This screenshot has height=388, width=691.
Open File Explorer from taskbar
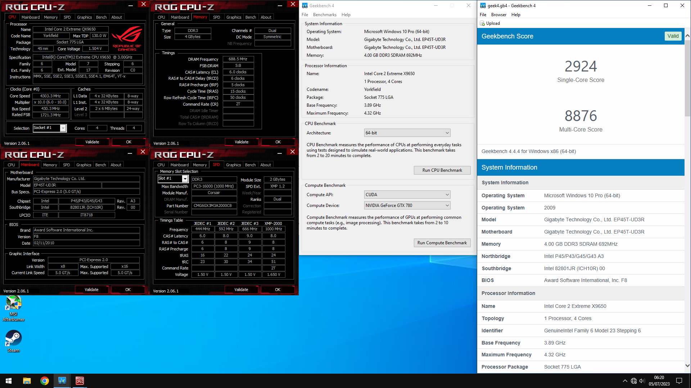point(27,381)
